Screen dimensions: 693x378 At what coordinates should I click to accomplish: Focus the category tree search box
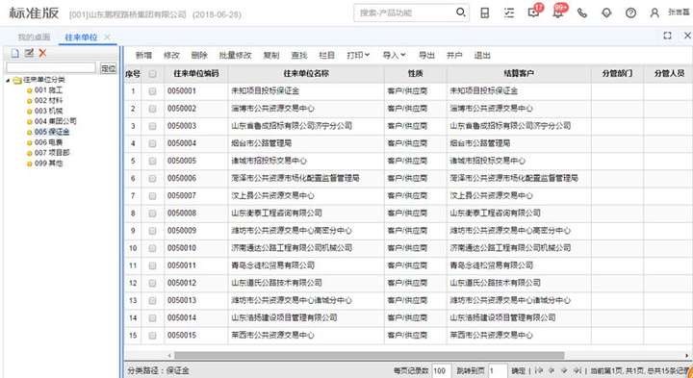coord(51,67)
